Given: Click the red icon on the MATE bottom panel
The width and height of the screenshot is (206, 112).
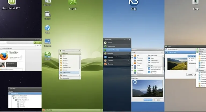Looking at the screenshot, I should coord(43,110).
